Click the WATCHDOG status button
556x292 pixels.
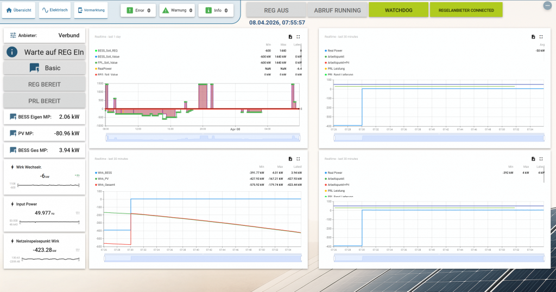click(398, 10)
